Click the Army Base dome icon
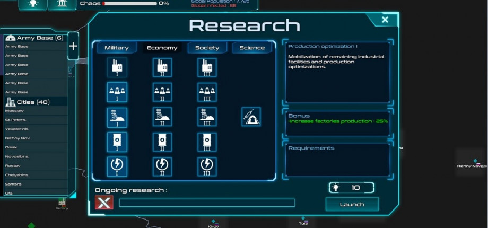Viewport: 488px width, 228px height. click(x=10, y=38)
